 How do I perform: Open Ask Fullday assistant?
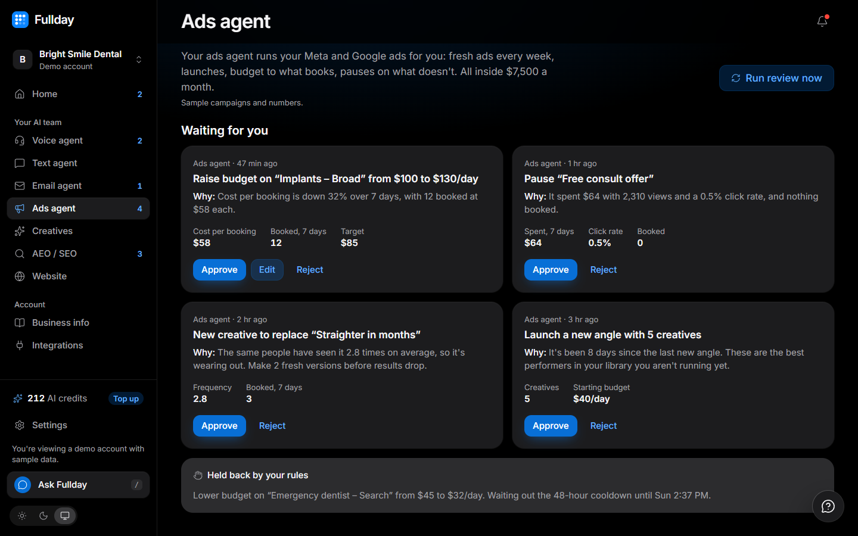click(79, 485)
